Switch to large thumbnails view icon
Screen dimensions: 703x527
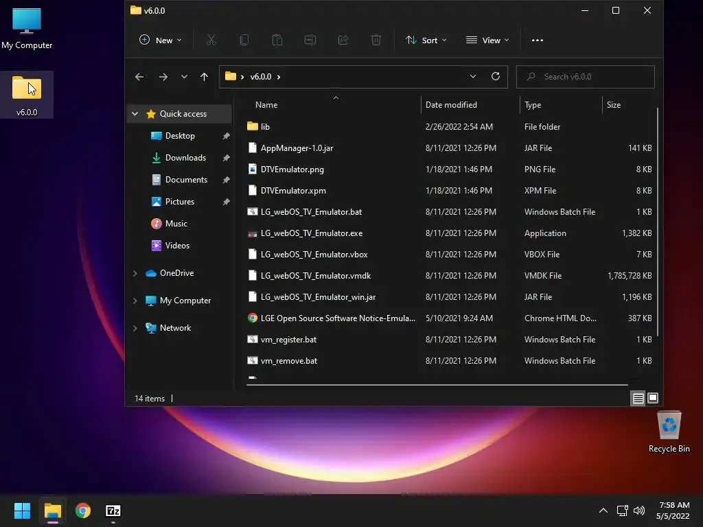pos(653,398)
